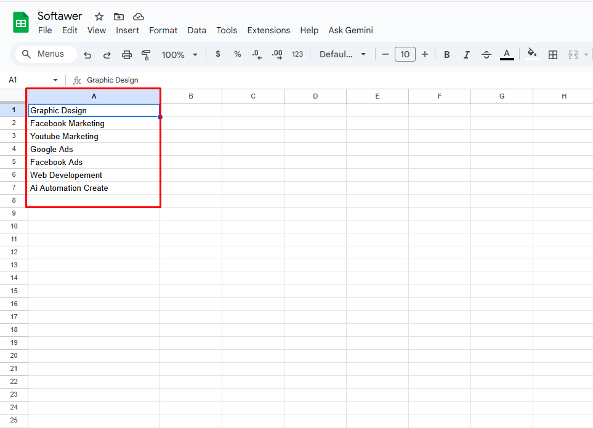Toggle bold formatting
The width and height of the screenshot is (593, 428).
click(x=447, y=55)
